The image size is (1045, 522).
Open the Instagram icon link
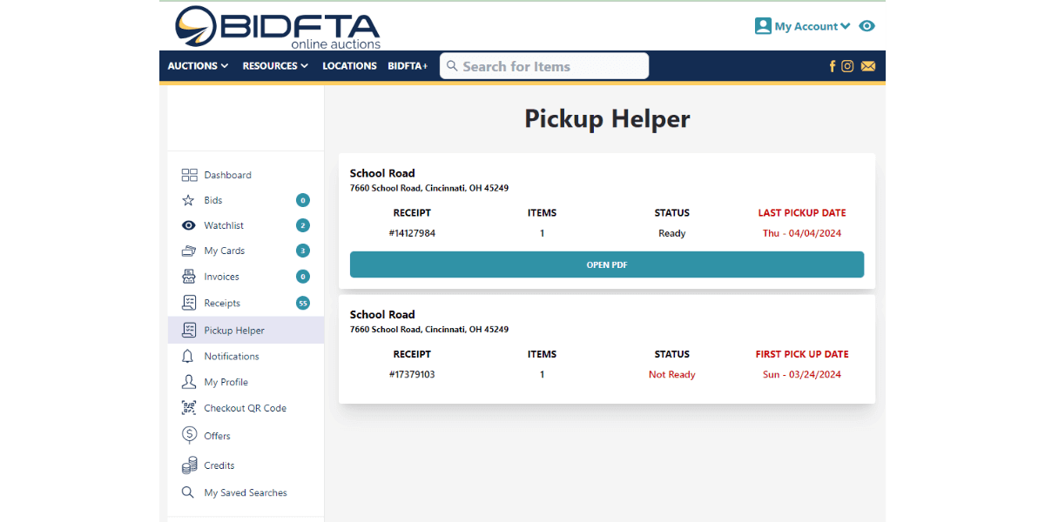(847, 66)
